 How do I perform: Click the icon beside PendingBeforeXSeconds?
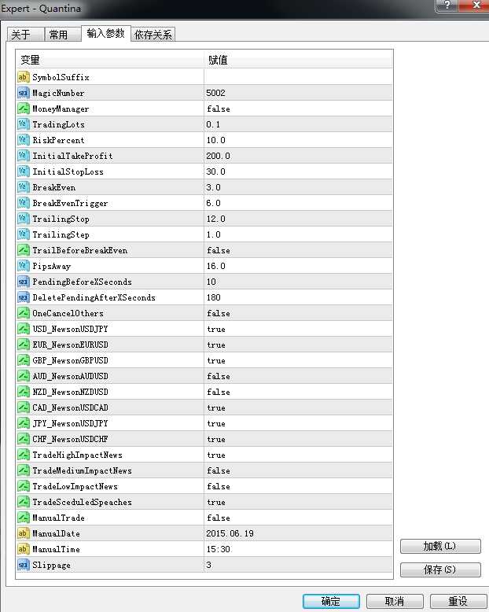click(x=23, y=282)
